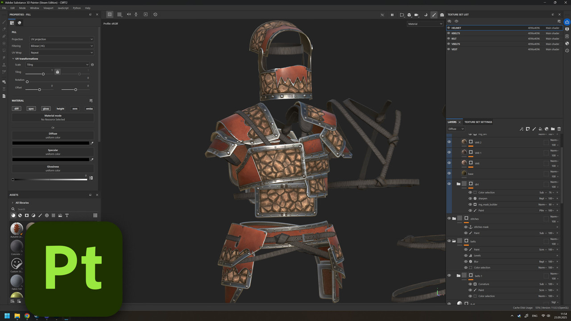Hide the VEST texture set
The image size is (571, 321).
pos(449,49)
